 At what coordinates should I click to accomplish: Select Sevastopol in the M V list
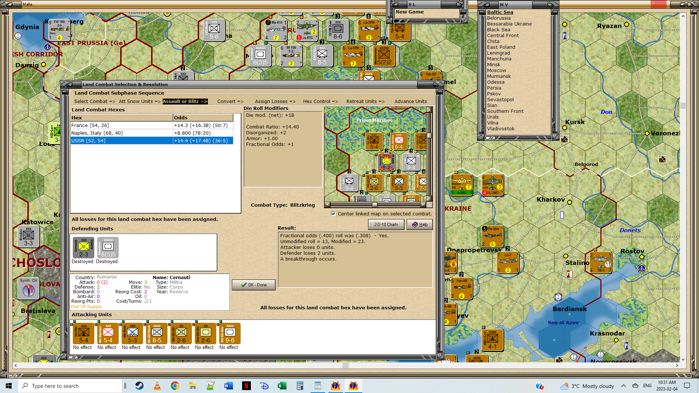click(x=500, y=100)
